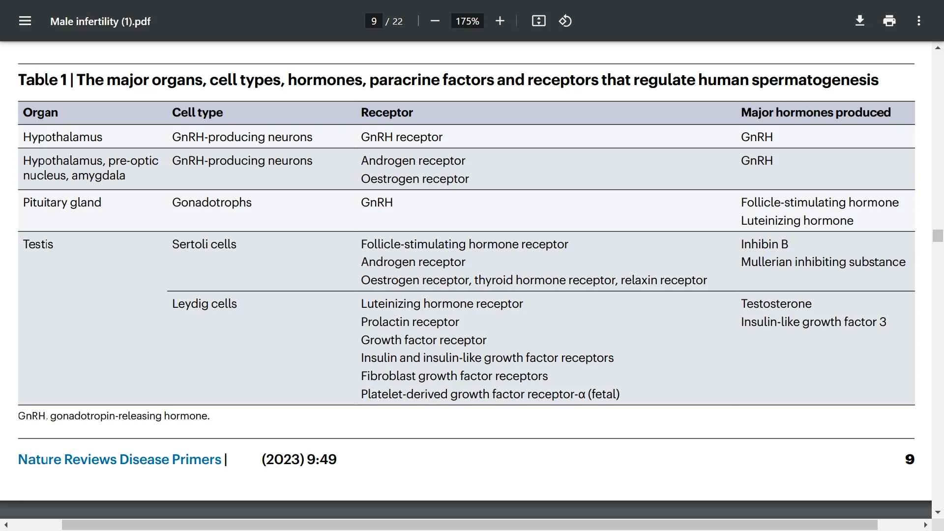
Task: Click the Prolactin receptor text
Action: tap(410, 322)
